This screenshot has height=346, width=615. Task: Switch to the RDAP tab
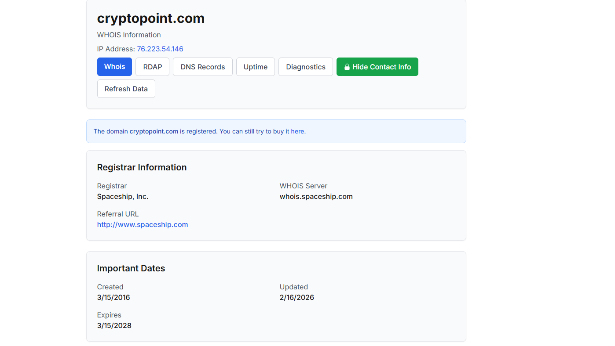click(x=152, y=67)
